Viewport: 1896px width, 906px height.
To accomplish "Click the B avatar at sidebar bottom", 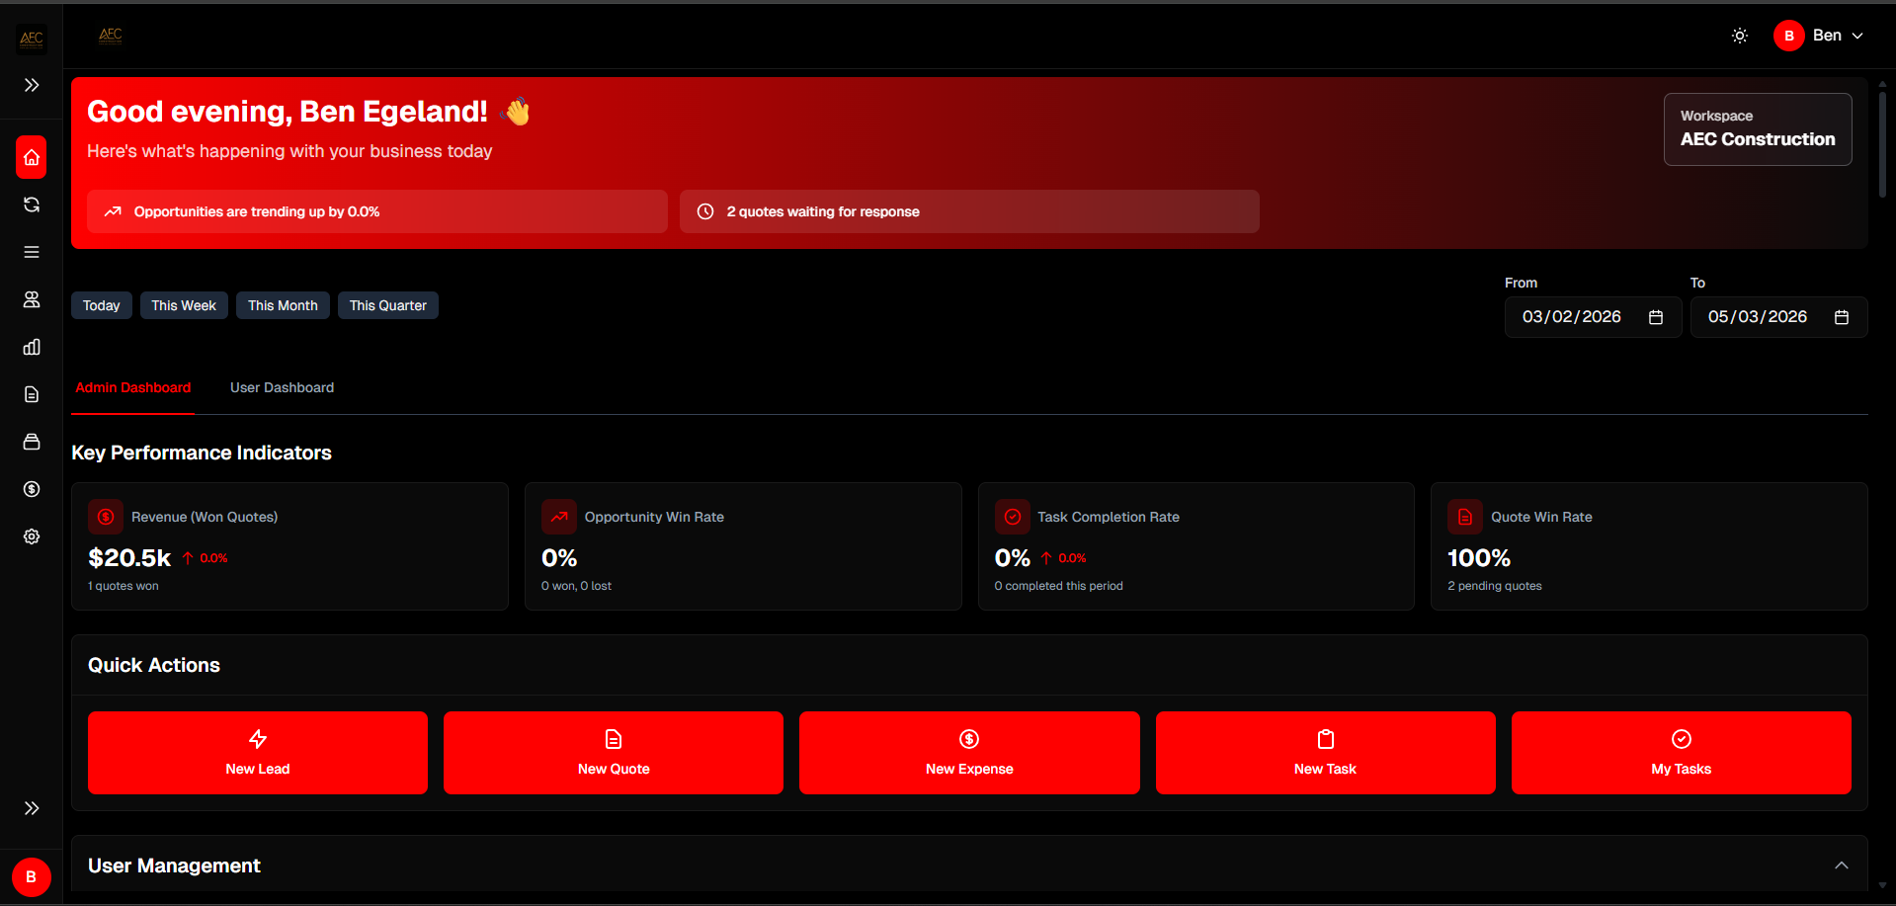I will [x=32, y=876].
